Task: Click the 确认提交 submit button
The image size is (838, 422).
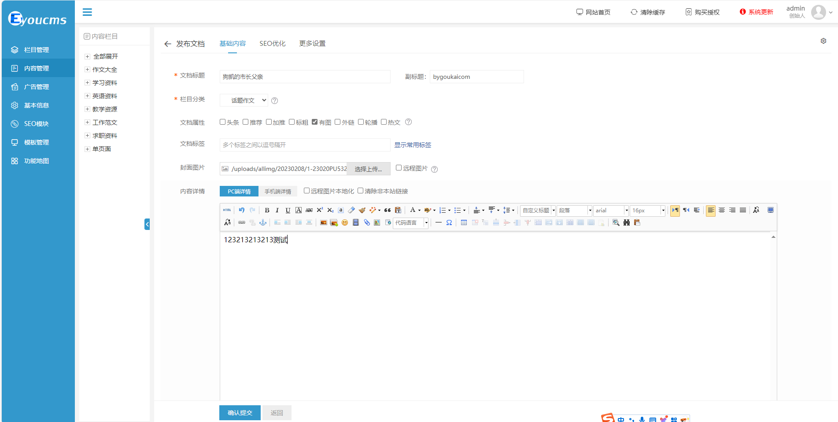Action: pos(240,413)
